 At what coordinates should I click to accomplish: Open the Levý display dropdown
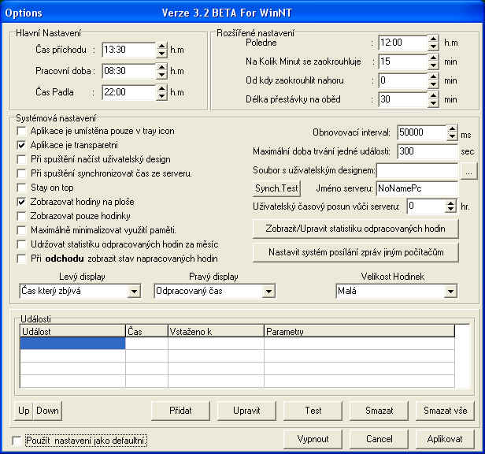point(134,292)
